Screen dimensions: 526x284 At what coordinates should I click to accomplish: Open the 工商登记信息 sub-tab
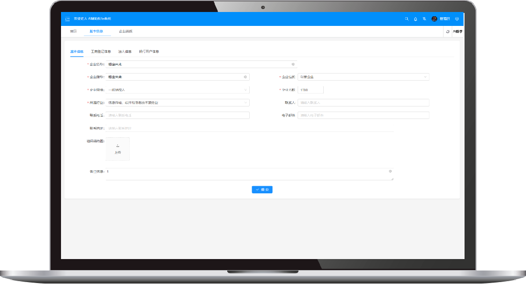click(101, 52)
